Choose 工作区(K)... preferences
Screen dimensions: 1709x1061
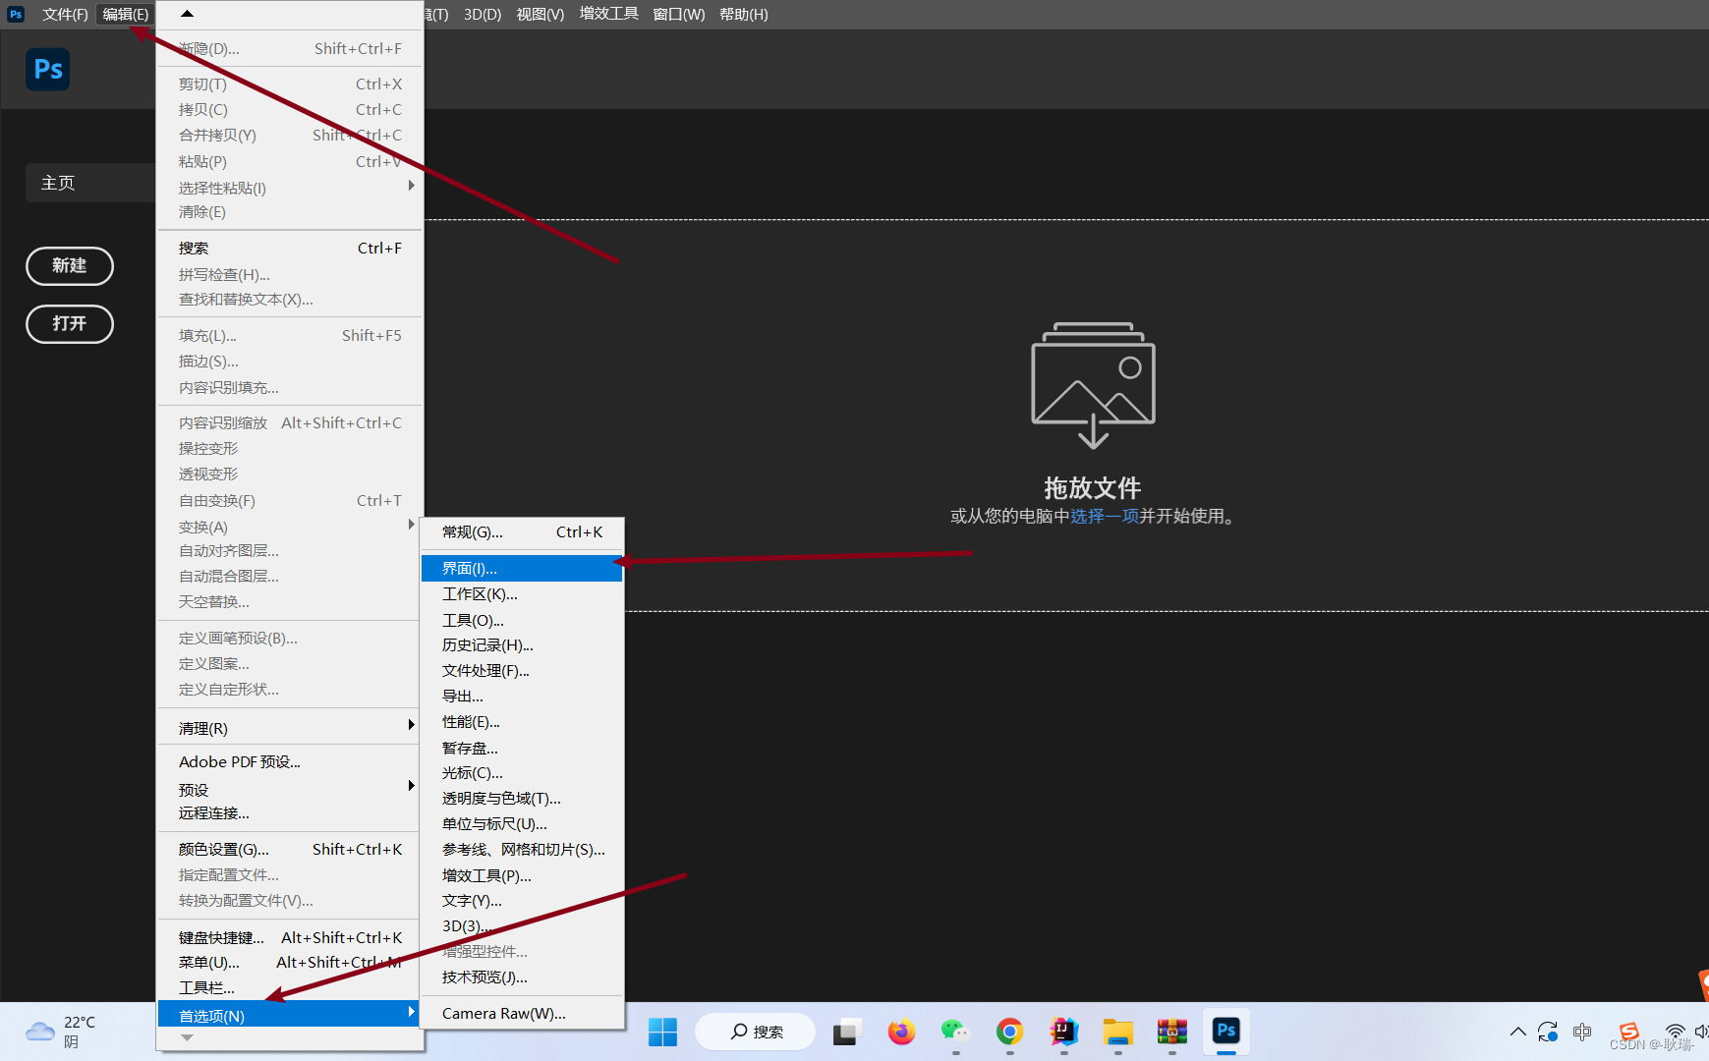522,593
